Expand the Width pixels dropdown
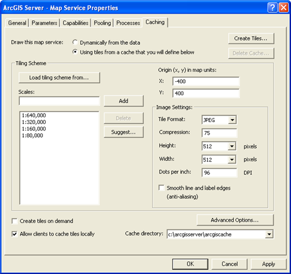291x274 pixels. (x=232, y=160)
